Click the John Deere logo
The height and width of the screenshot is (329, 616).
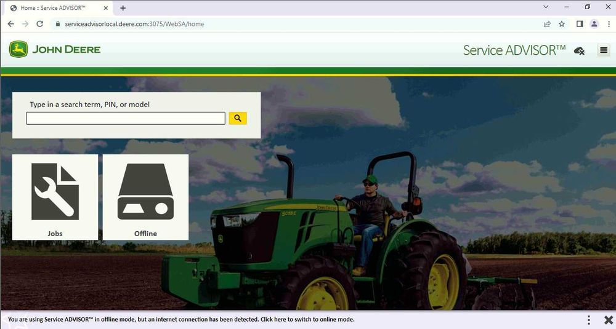coord(55,49)
